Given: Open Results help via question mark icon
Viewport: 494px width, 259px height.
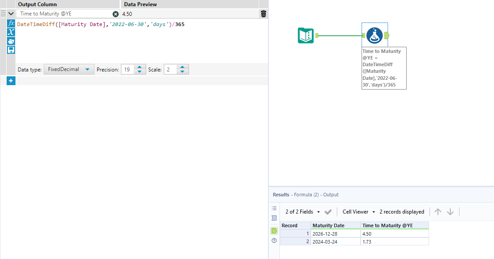Looking at the screenshot, I should pos(274,240).
